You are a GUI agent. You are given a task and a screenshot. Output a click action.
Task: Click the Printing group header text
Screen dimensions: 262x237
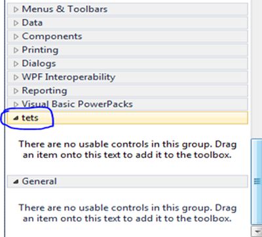point(40,50)
